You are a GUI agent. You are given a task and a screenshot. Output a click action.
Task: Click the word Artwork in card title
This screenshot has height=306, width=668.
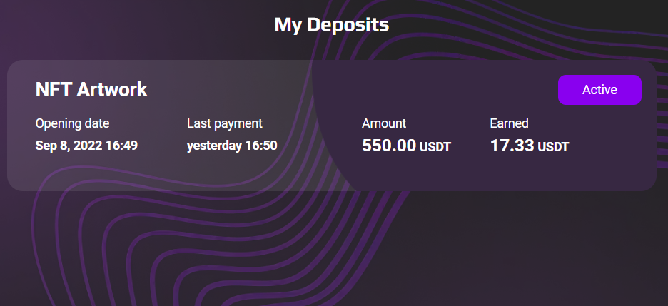pos(112,90)
